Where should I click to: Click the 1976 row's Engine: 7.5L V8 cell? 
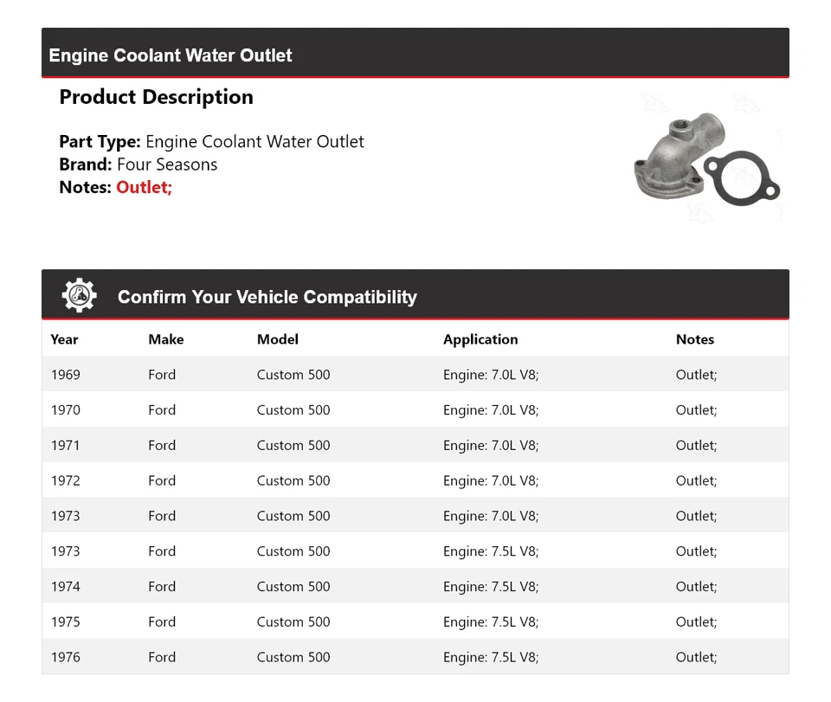pyautogui.click(x=491, y=657)
